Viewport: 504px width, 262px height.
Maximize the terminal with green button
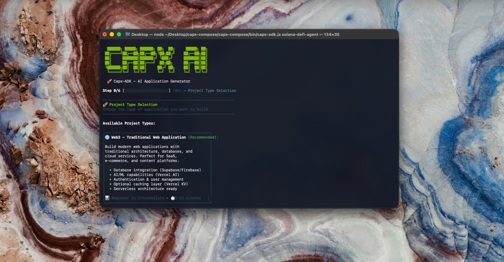(119, 34)
